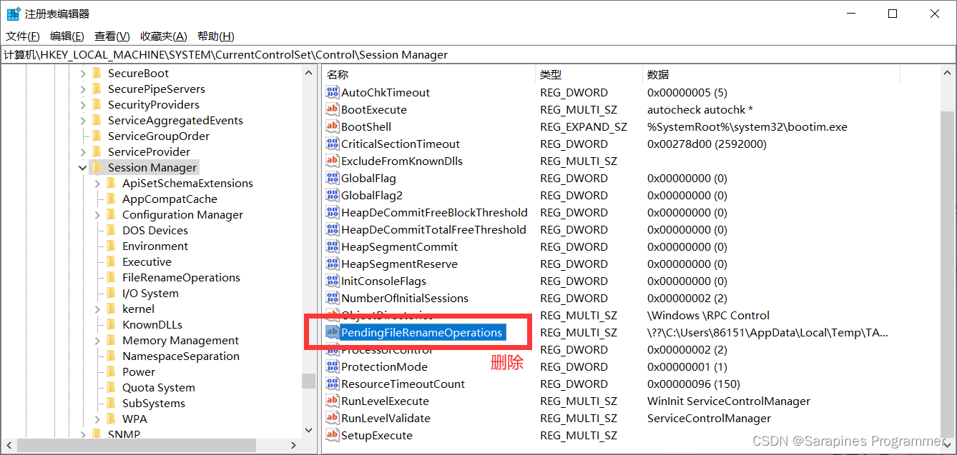Click the GlobalFlag value icon
The image size is (957, 455).
332,178
